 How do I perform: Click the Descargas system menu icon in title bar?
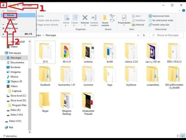(3, 5)
